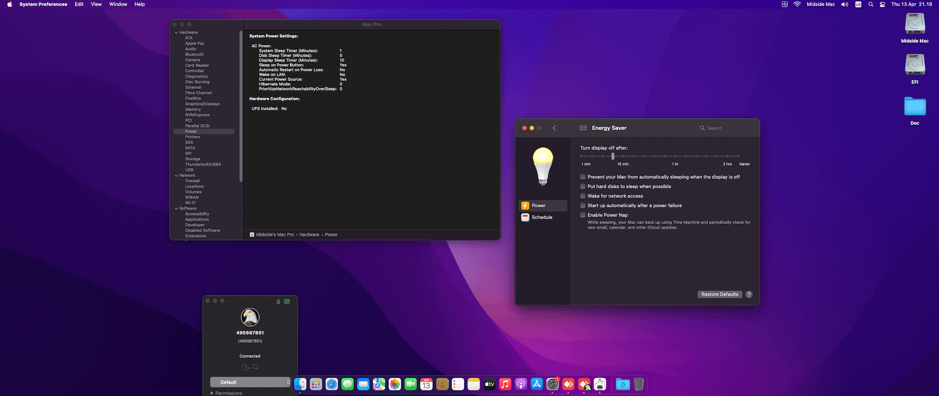Expand the Permissions disclosure triangle
The image size is (939, 396).
(212, 393)
